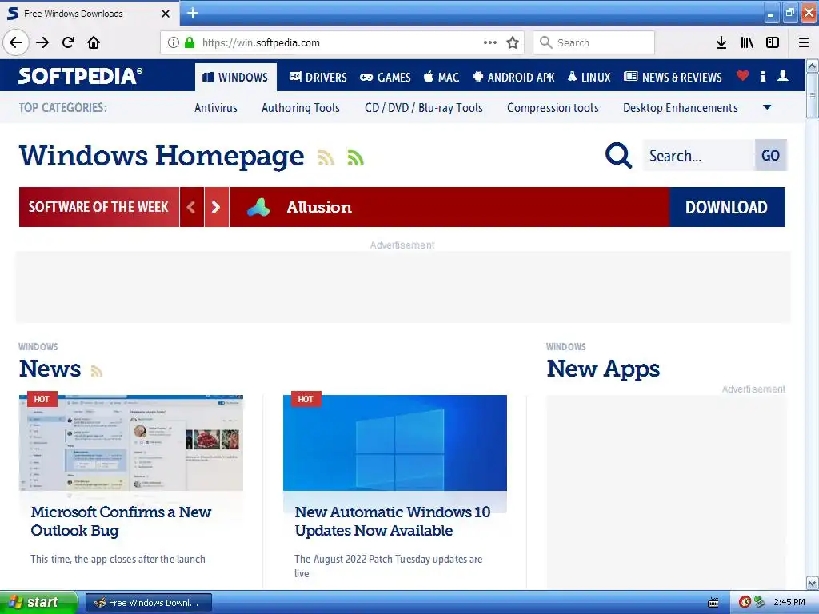Screen dimensions: 819x614
Task: Open the Windows Start button
Action: [38, 603]
